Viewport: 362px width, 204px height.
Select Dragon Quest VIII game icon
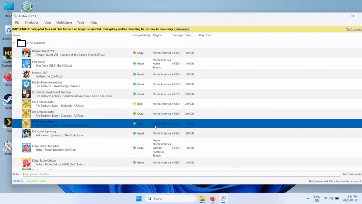tap(26, 53)
